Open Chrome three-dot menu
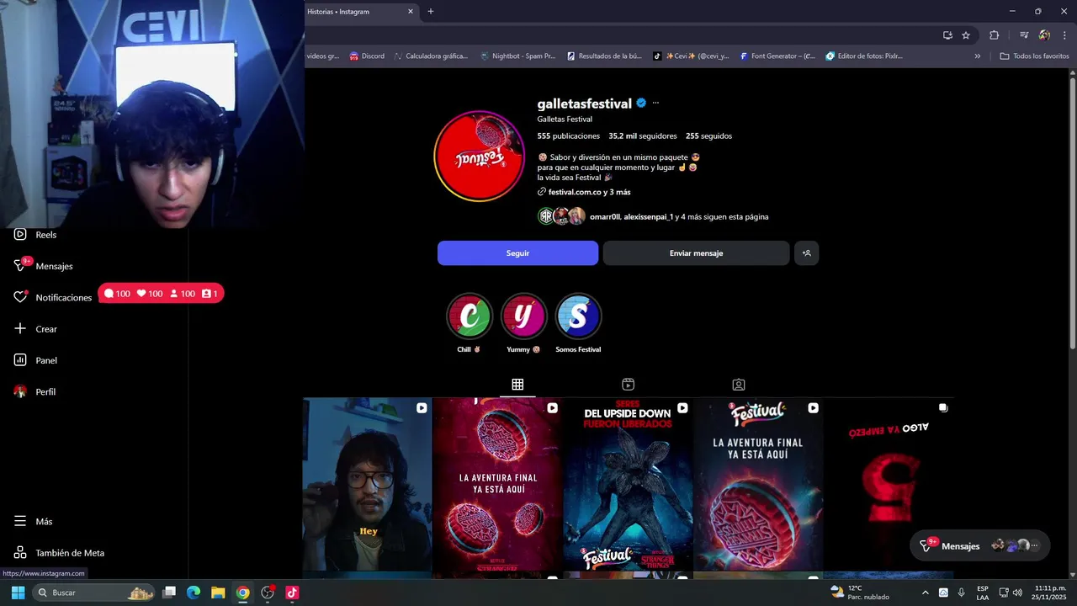This screenshot has height=606, width=1077. point(1064,35)
